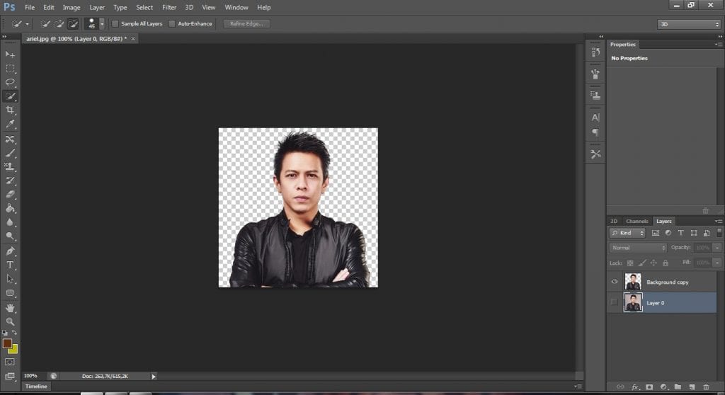Viewport: 725px width, 395px height.
Task: Enable the Sample All Layers checkbox
Action: (x=115, y=24)
